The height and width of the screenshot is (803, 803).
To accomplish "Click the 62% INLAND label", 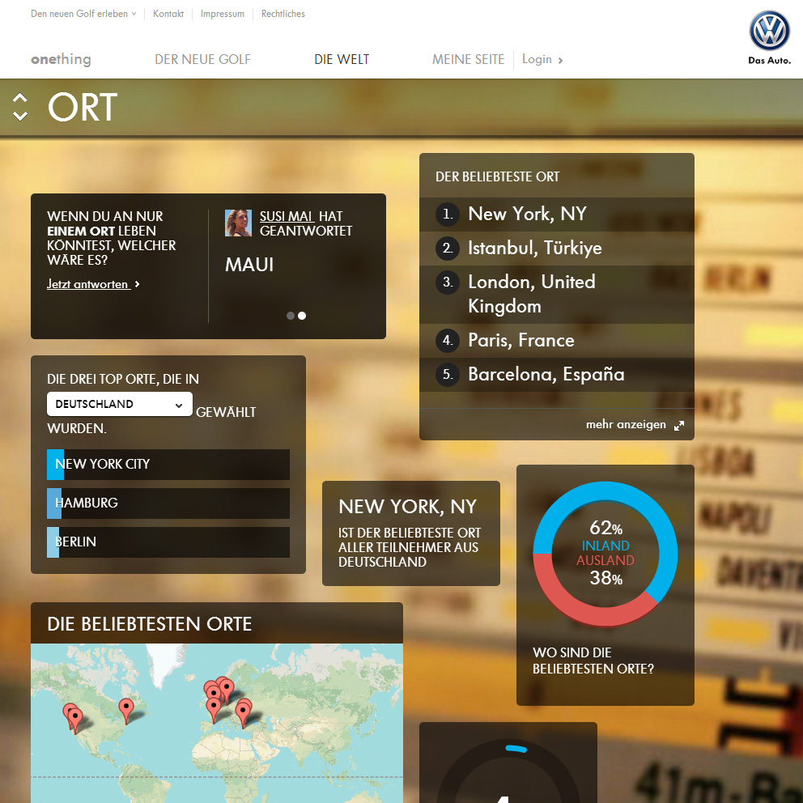I will [x=605, y=536].
